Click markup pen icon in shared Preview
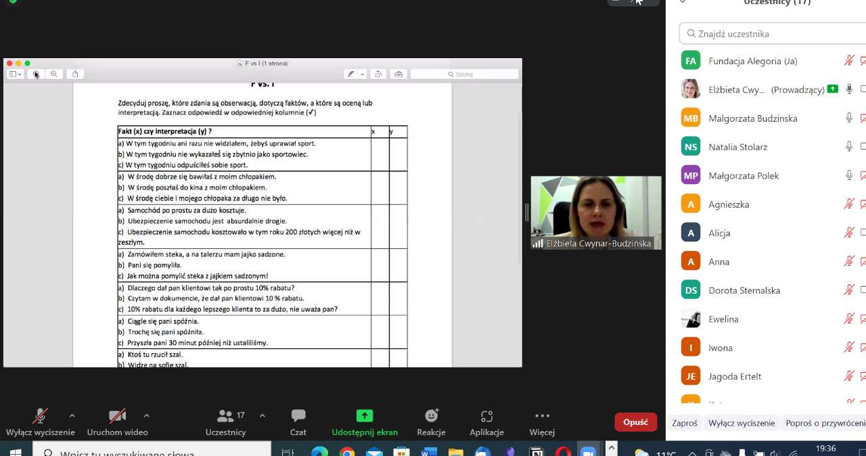Screen dimensions: 866x456 coord(350,74)
